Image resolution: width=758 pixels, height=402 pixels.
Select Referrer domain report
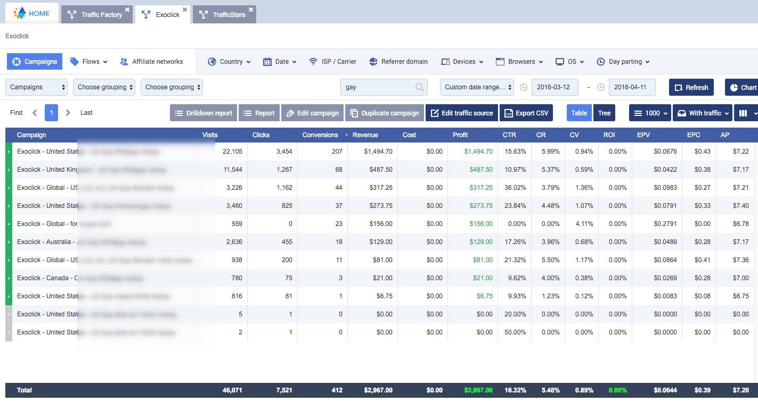point(398,62)
